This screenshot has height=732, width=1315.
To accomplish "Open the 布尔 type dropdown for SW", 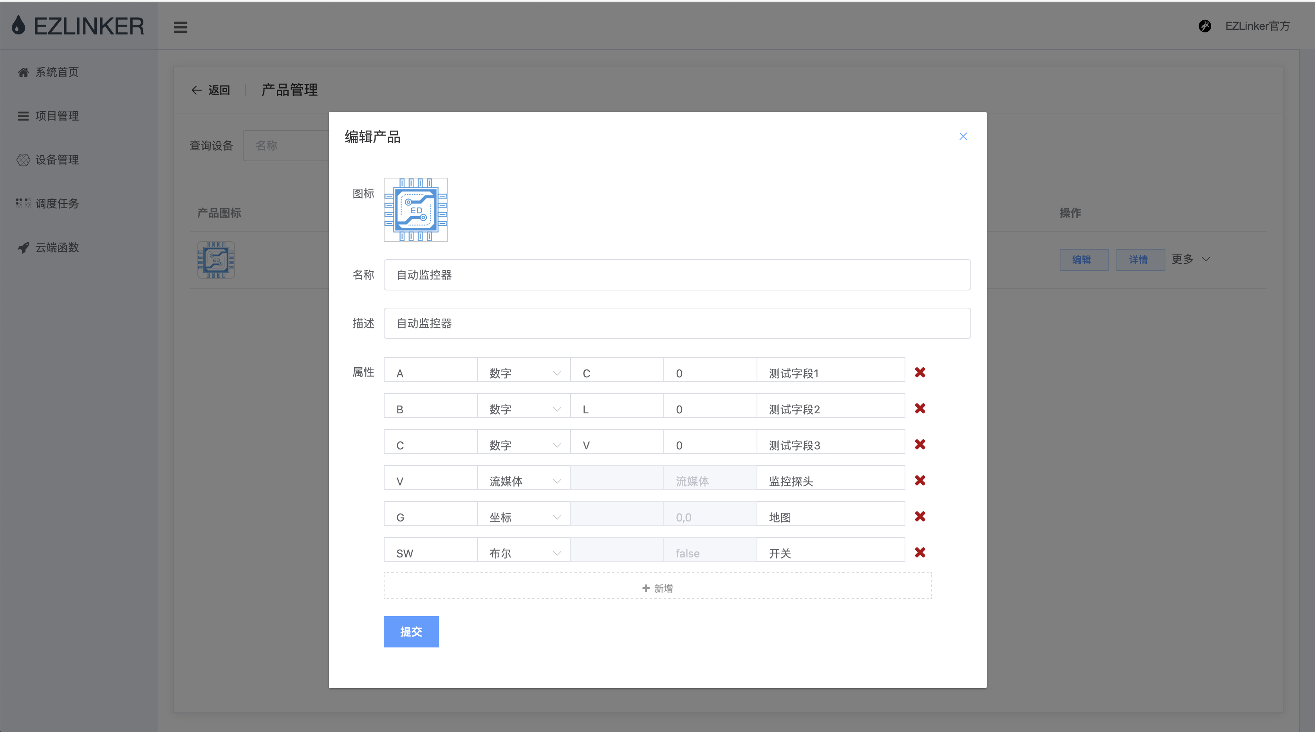I will pos(523,553).
